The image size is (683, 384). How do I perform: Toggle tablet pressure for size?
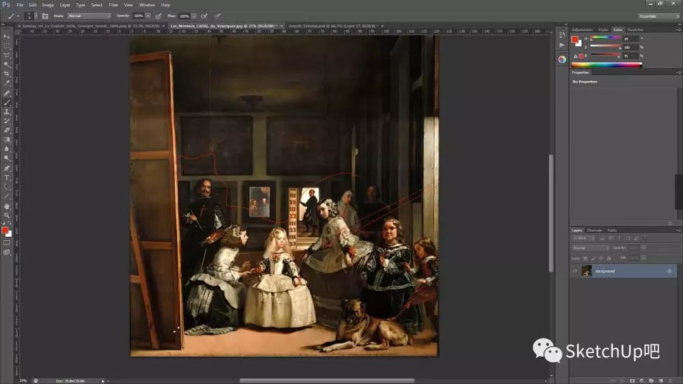(217, 16)
